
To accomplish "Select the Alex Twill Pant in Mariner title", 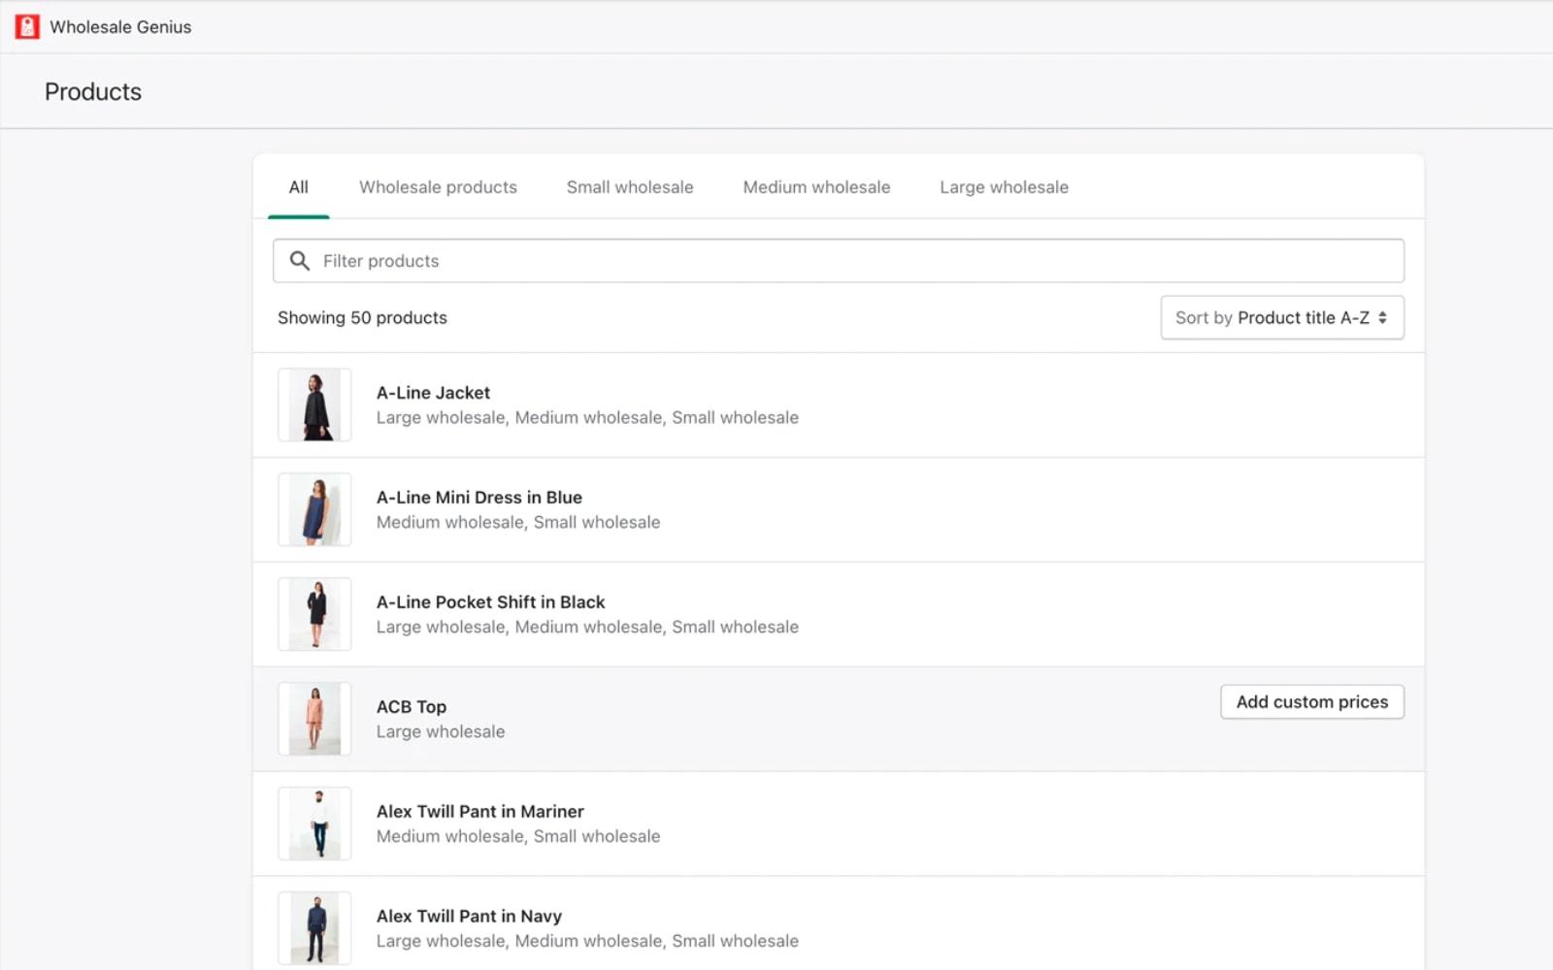I will [x=480, y=812].
